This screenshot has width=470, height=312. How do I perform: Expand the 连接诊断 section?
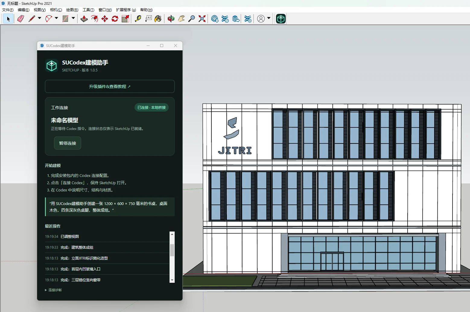[x=53, y=290]
